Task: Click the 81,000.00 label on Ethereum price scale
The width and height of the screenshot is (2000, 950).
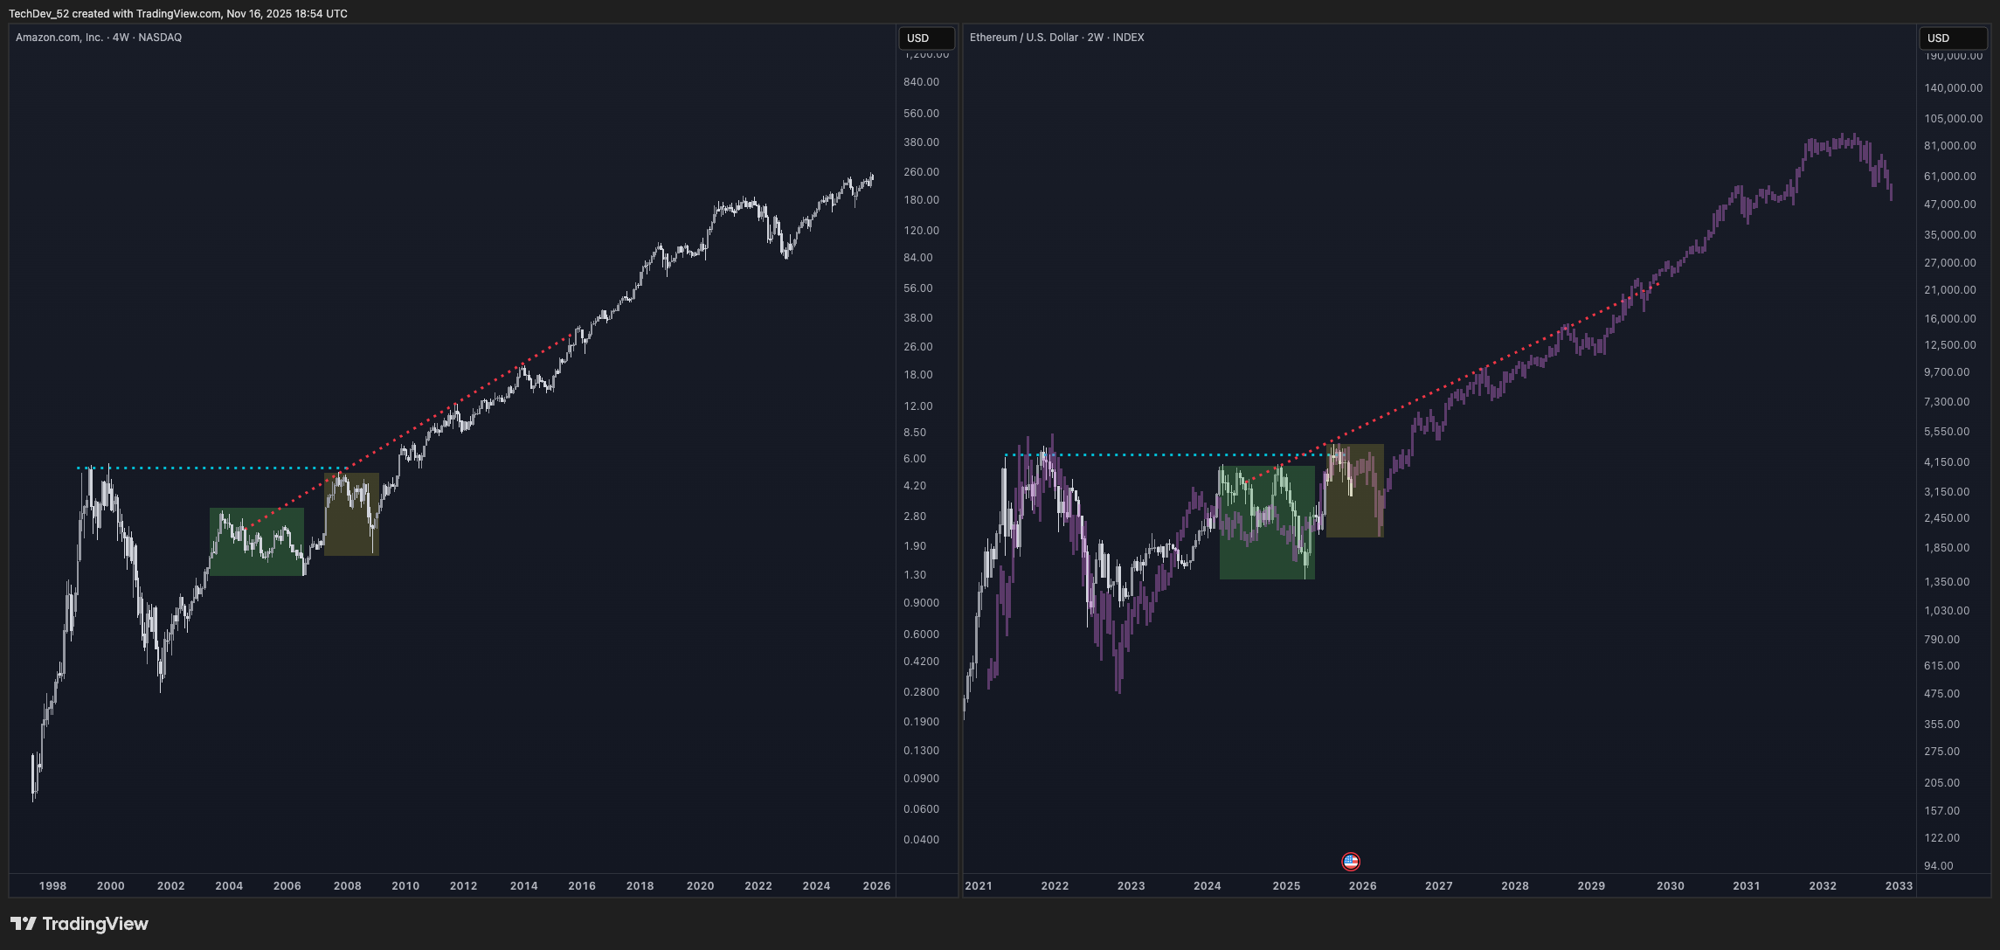Action: point(1949,146)
